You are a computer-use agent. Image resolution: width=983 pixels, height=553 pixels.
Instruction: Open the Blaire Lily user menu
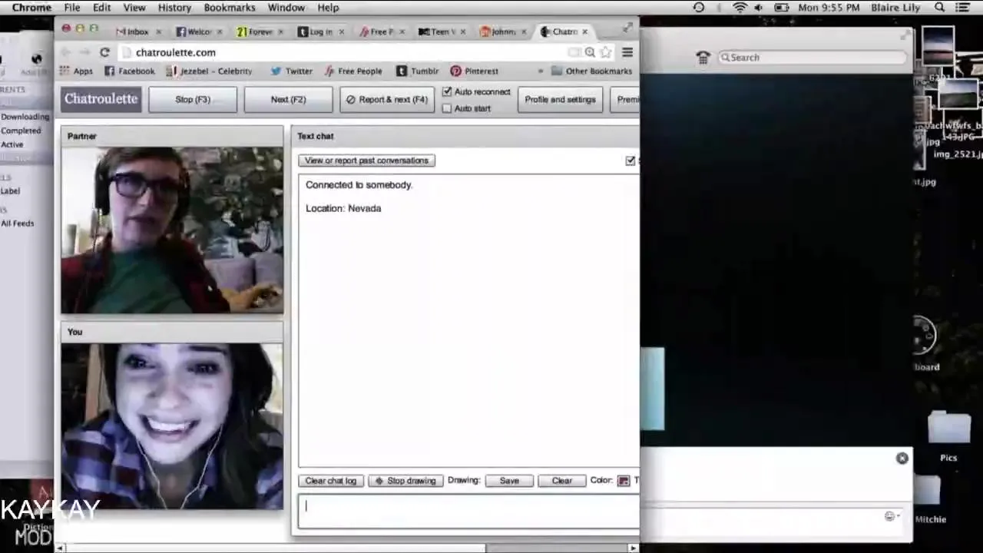tap(895, 8)
